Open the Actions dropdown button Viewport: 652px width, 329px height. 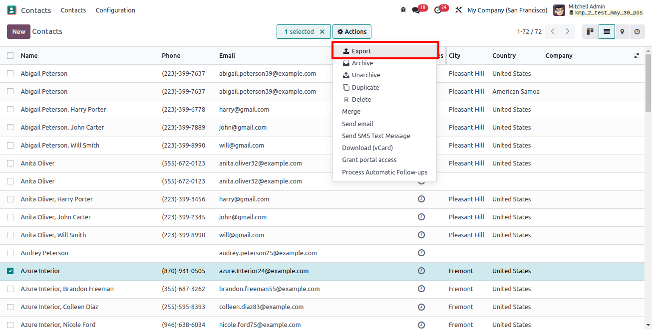[352, 31]
